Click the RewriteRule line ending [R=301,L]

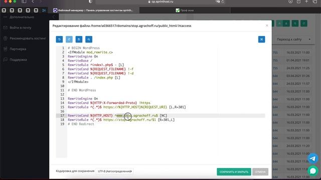click(121, 120)
